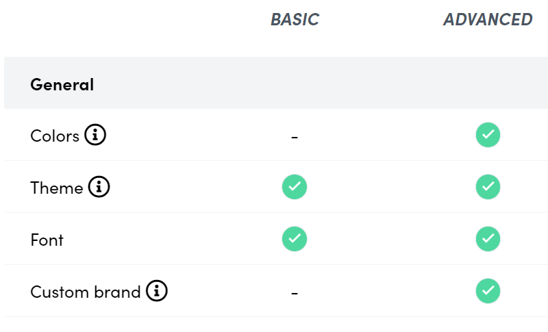Click the Colors feature label
548x332 pixels.
(55, 136)
